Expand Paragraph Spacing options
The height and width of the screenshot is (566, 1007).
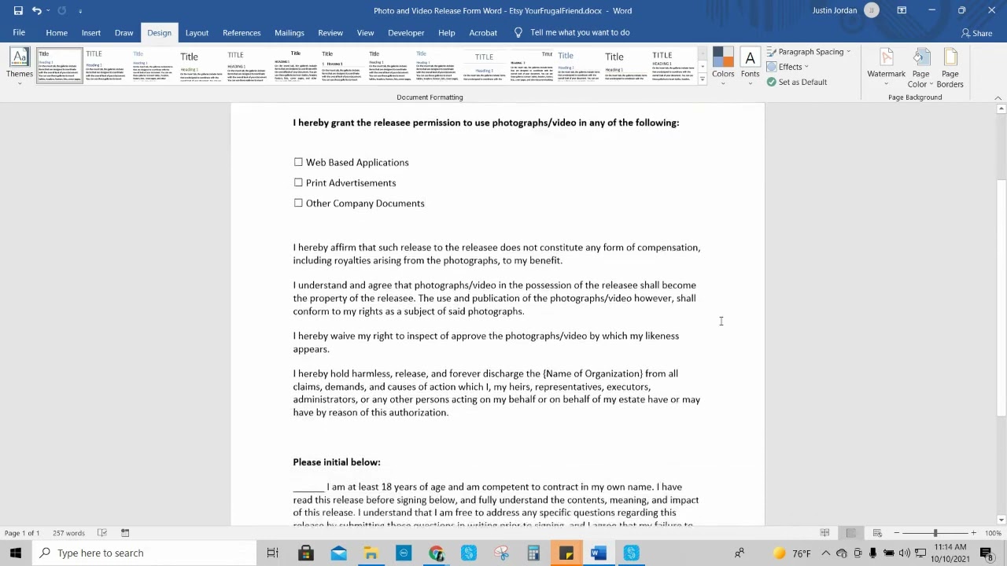coord(810,52)
